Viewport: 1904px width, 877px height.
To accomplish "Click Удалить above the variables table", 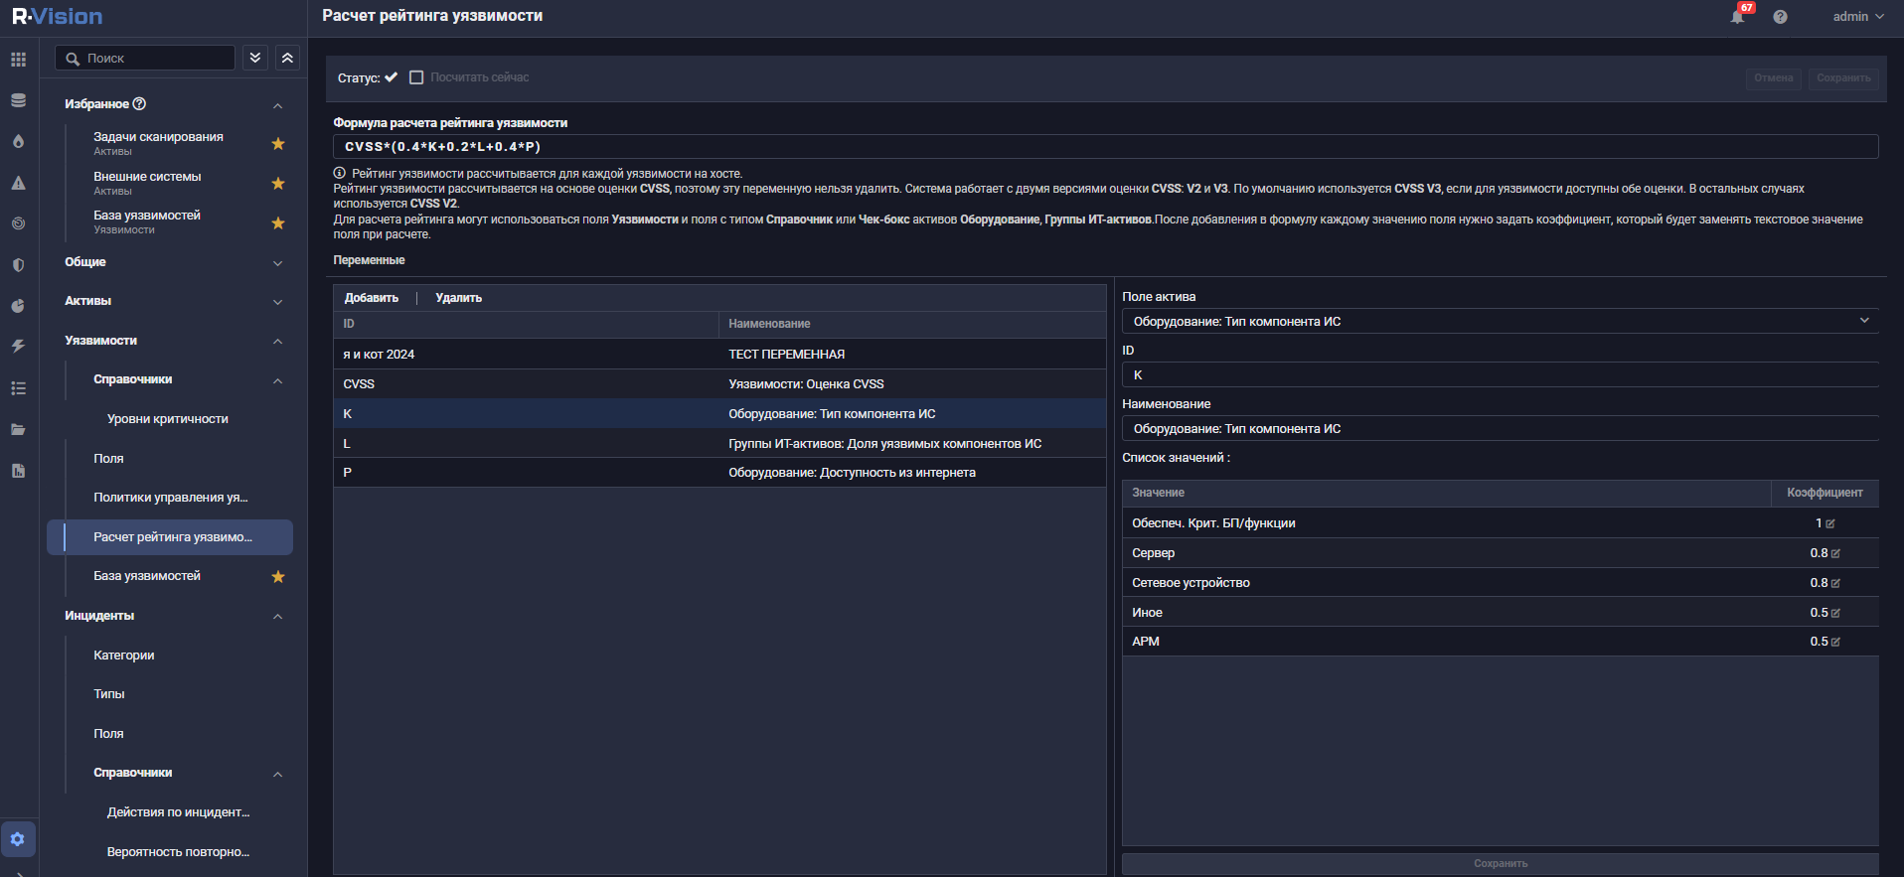I will tap(458, 298).
